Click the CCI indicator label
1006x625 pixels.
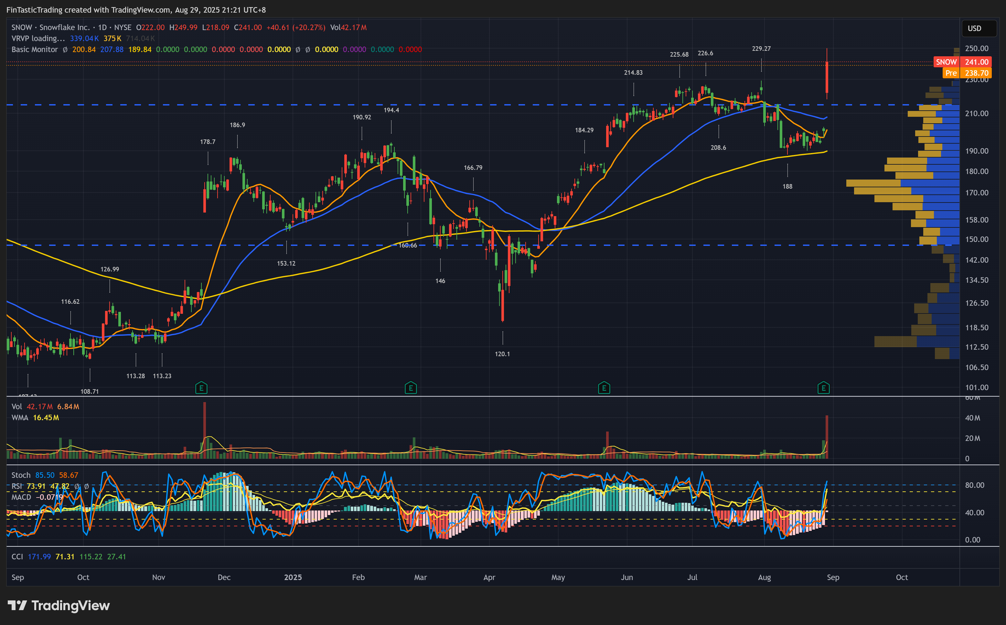pyautogui.click(x=17, y=556)
